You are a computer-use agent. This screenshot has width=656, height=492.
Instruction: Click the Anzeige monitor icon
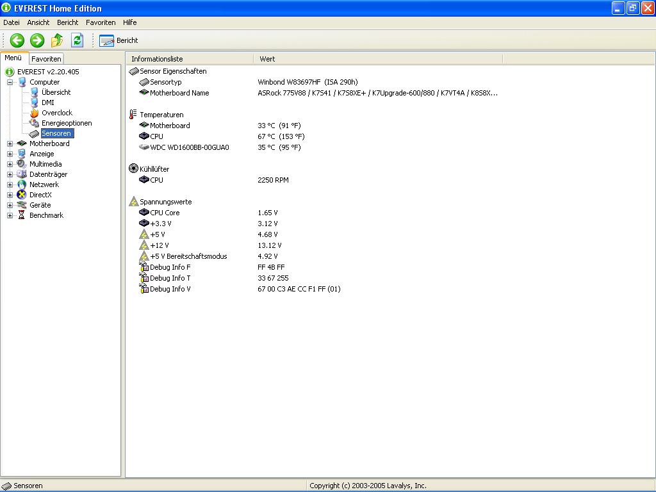(22, 154)
